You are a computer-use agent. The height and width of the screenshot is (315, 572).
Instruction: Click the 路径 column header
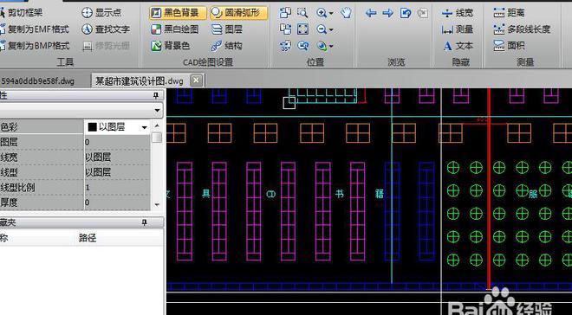88,239
